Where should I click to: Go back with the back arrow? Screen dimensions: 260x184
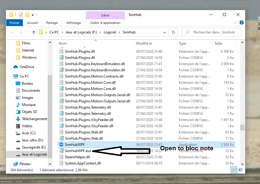click(x=12, y=32)
